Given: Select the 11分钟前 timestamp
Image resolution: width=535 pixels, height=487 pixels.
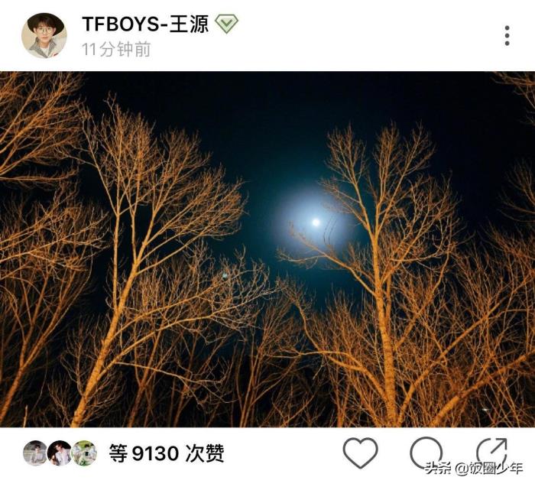Looking at the screenshot, I should 116,50.
